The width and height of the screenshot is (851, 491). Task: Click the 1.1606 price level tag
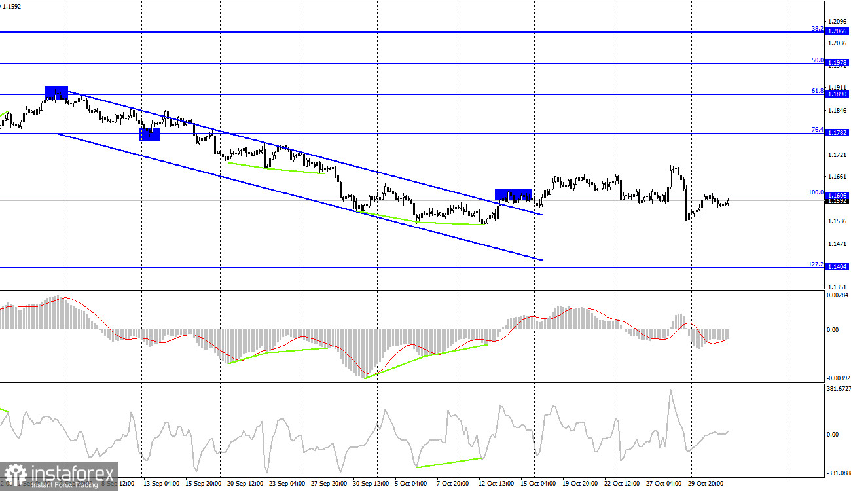(838, 196)
